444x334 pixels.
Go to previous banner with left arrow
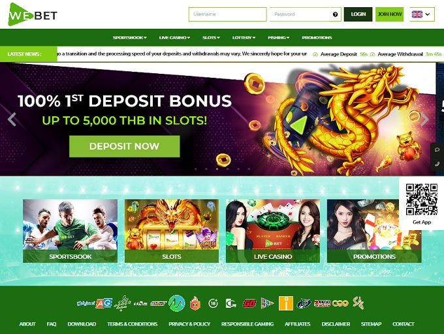(12, 120)
